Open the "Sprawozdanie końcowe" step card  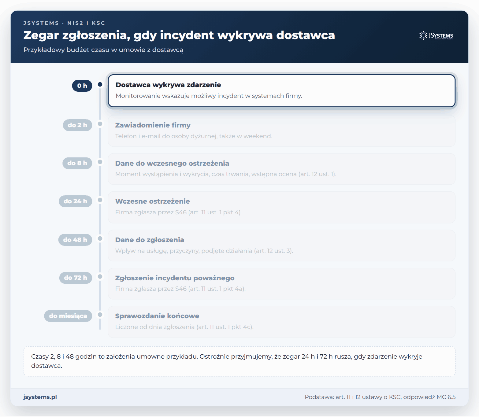coord(282,322)
